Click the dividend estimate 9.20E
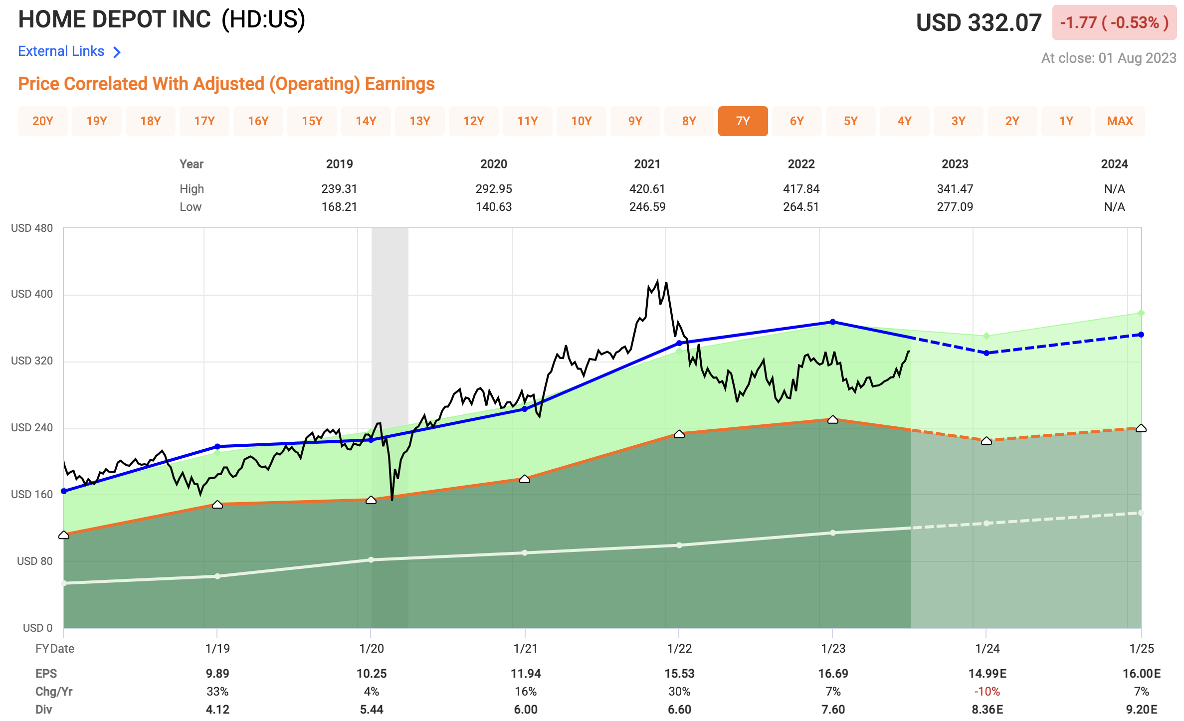 click(1142, 710)
